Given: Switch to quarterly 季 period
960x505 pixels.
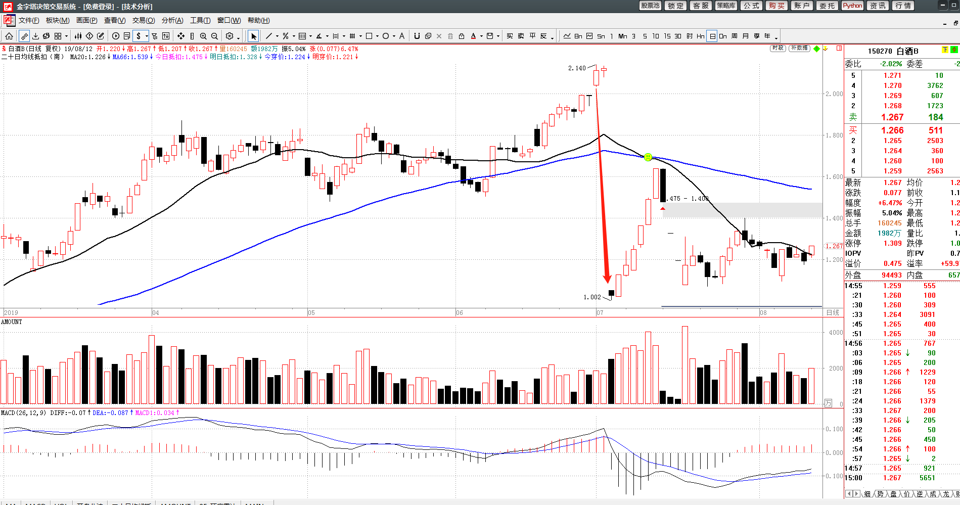Looking at the screenshot, I should tap(756, 36).
